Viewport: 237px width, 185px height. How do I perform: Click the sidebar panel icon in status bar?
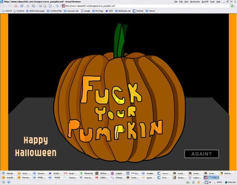(3, 182)
